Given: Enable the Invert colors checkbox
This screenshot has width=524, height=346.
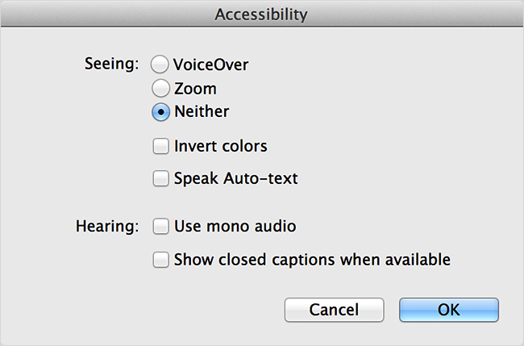Looking at the screenshot, I should tap(161, 147).
